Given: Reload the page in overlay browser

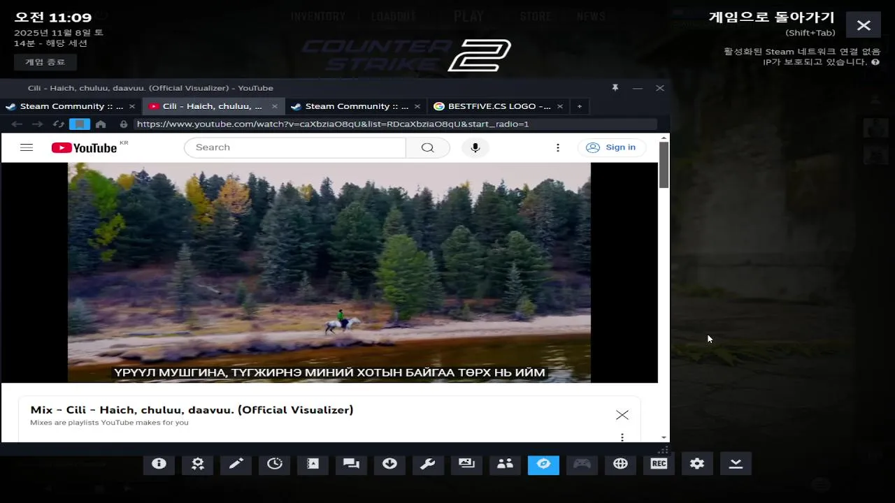Looking at the screenshot, I should 59,124.
